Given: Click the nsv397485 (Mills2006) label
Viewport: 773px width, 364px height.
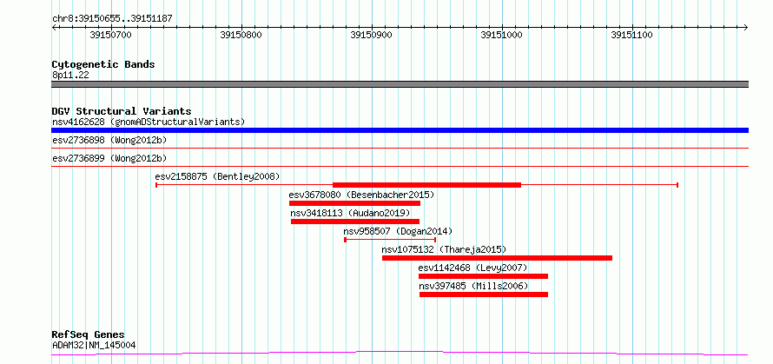Looking at the screenshot, I should (473, 286).
